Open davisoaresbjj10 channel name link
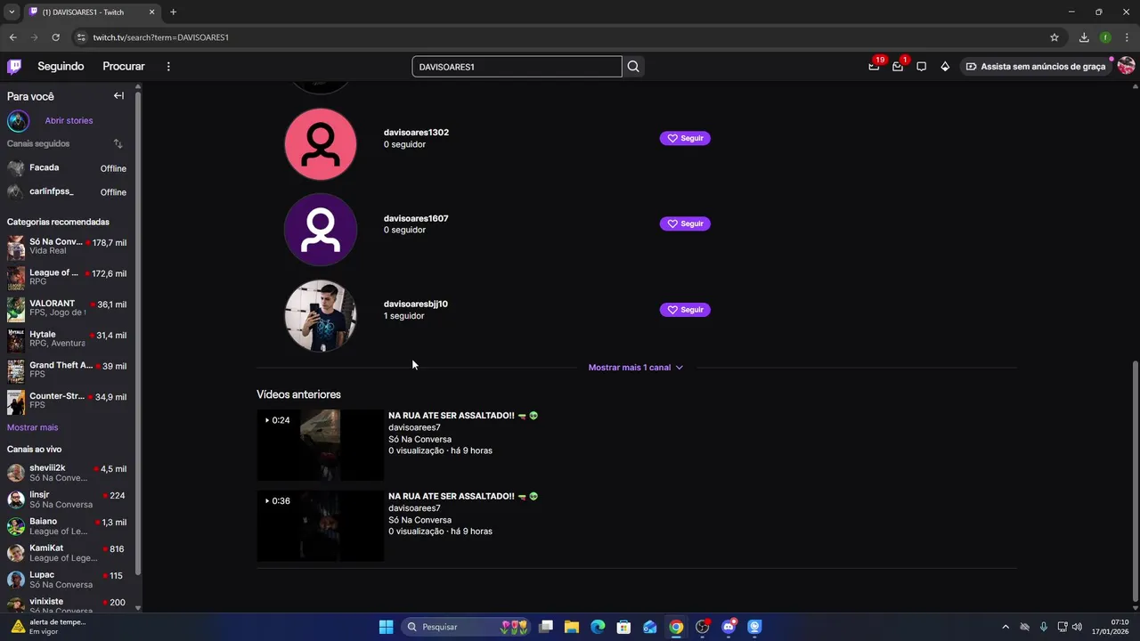The height and width of the screenshot is (641, 1140). click(x=416, y=304)
